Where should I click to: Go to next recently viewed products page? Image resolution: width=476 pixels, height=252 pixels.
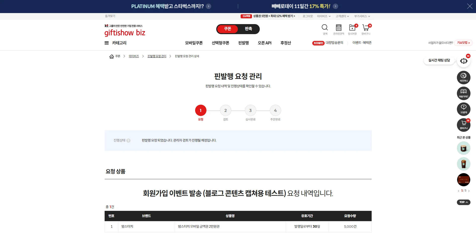pyautogui.click(x=469, y=191)
